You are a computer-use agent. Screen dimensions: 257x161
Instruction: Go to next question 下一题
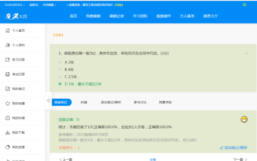point(240,160)
